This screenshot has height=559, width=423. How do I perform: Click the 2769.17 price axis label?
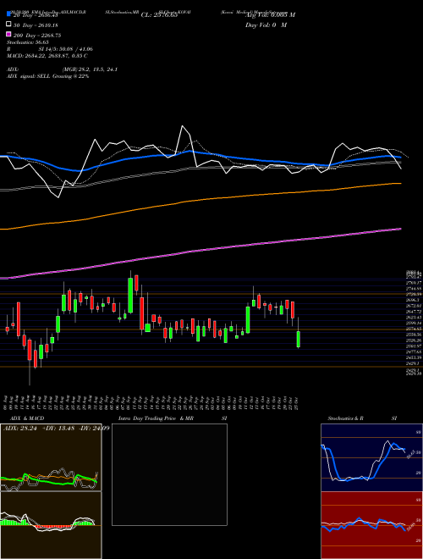[x=414, y=283]
